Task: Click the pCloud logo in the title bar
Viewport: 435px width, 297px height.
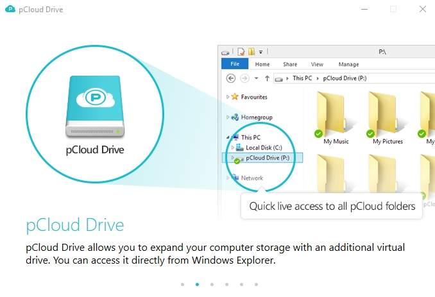Action: [x=10, y=9]
